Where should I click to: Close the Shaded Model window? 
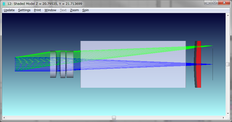pyautogui.click(x=224, y=3)
